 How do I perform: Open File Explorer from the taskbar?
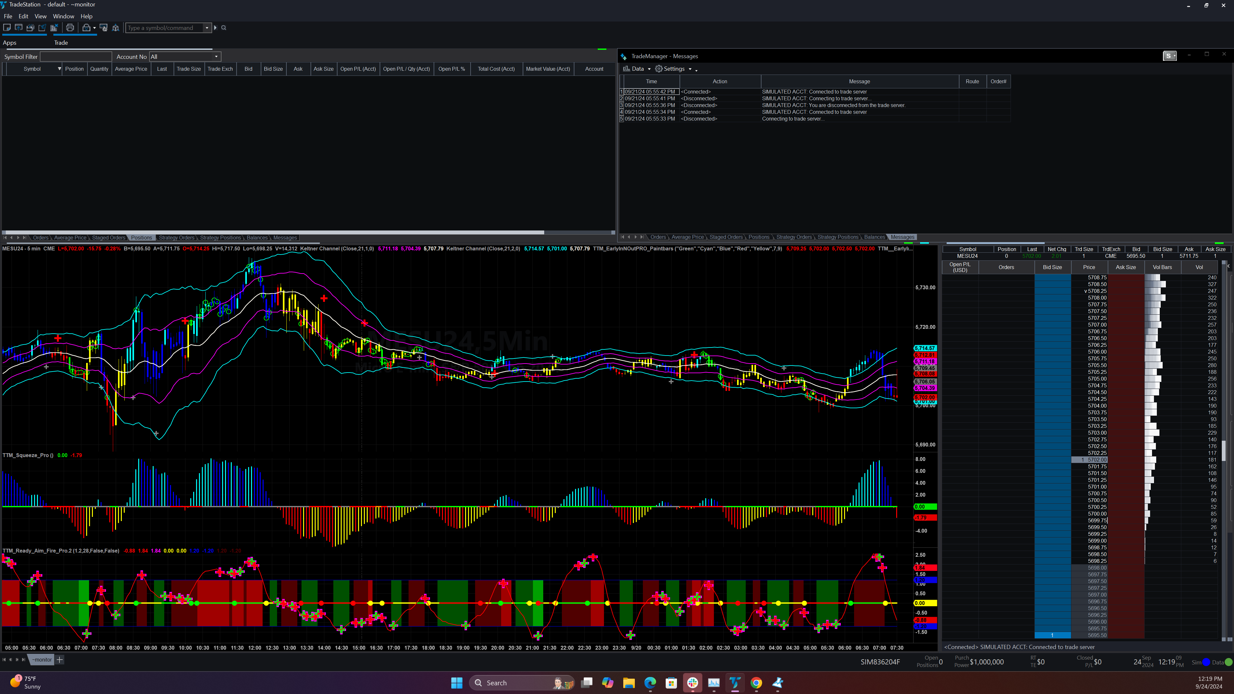tap(629, 682)
